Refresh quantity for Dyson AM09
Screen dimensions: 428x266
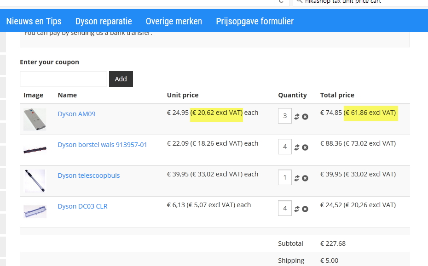click(297, 117)
